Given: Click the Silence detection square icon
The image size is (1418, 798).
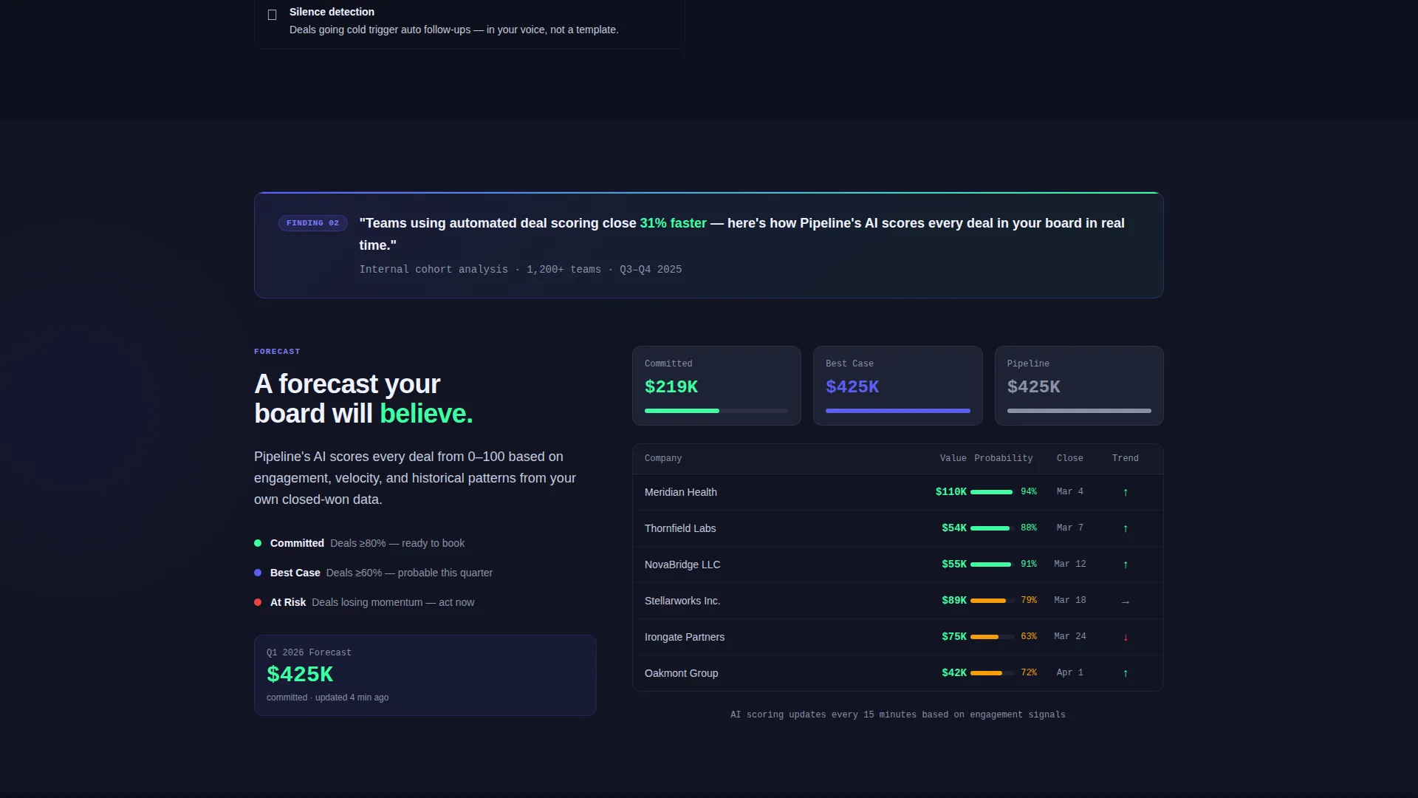Looking at the screenshot, I should [x=272, y=15].
